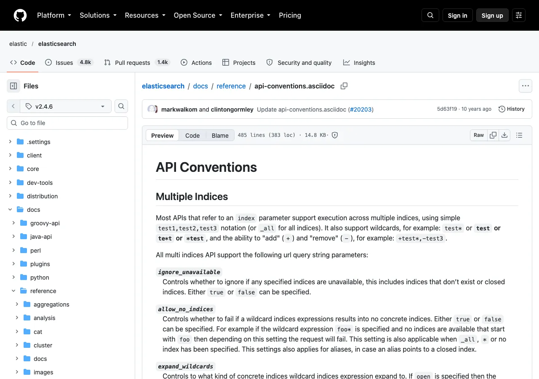Switch to the Issues tab
The width and height of the screenshot is (539, 379).
click(x=69, y=62)
